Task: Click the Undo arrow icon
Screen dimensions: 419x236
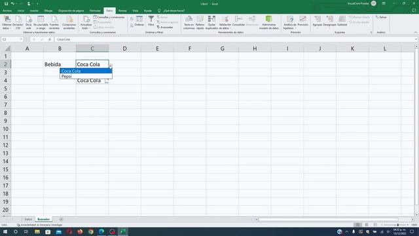Action: tap(12, 4)
